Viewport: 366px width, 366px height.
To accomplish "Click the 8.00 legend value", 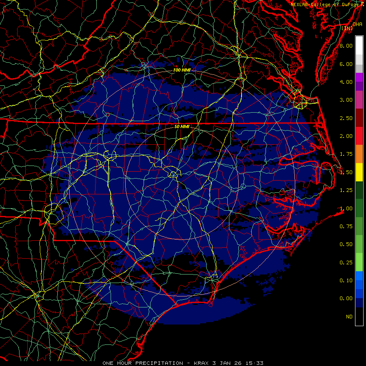I will click(346, 46).
